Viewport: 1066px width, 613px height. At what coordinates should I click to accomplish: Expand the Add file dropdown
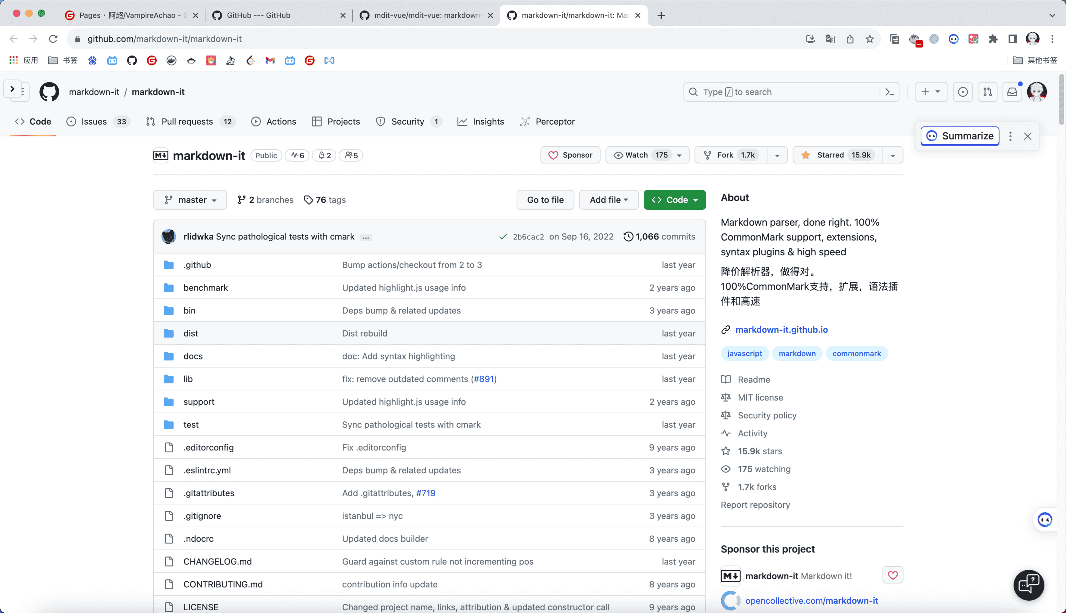coord(609,200)
